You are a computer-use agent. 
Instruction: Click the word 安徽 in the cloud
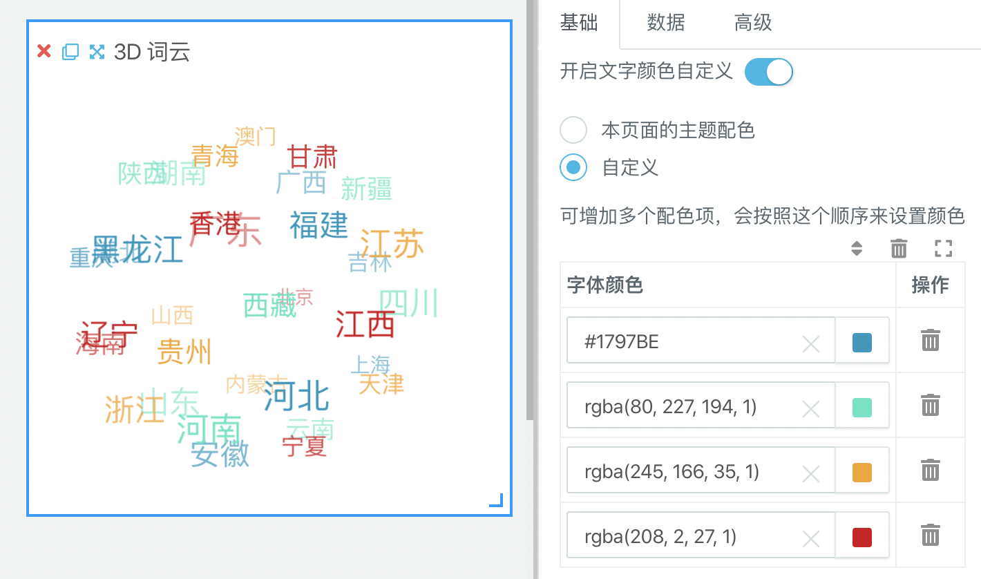click(x=220, y=454)
